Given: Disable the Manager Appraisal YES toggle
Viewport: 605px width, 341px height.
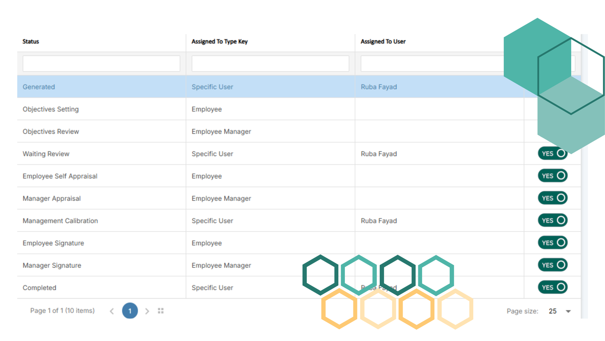Looking at the screenshot, I should [552, 198].
